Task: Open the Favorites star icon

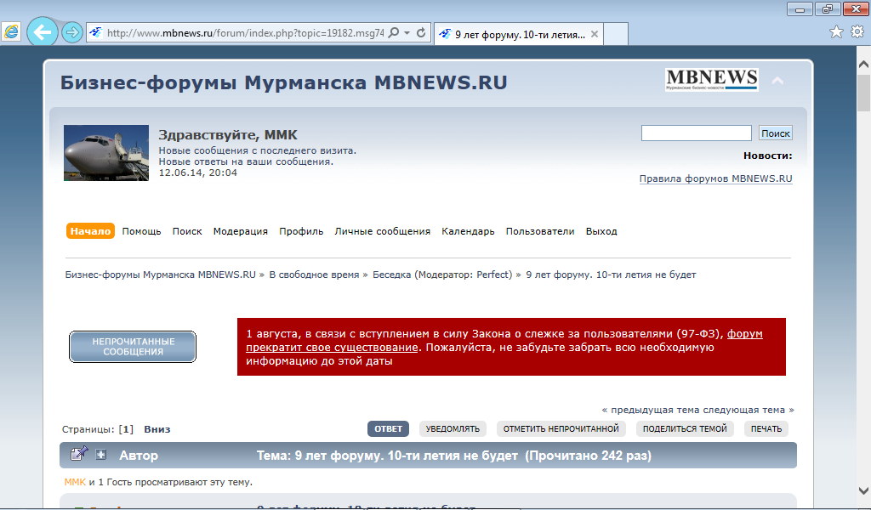Action: click(x=836, y=32)
